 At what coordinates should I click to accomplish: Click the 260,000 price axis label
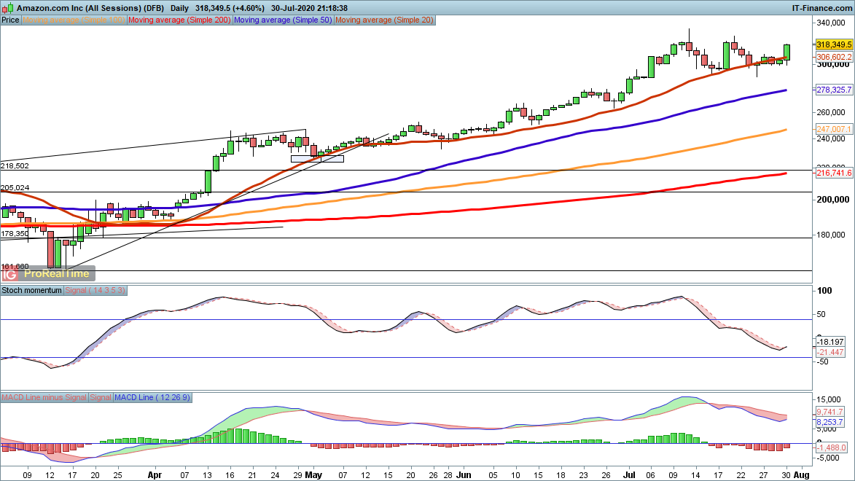pos(830,112)
